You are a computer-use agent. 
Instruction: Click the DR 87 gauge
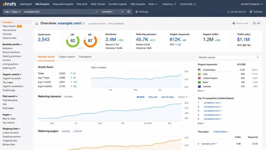coord(90,41)
